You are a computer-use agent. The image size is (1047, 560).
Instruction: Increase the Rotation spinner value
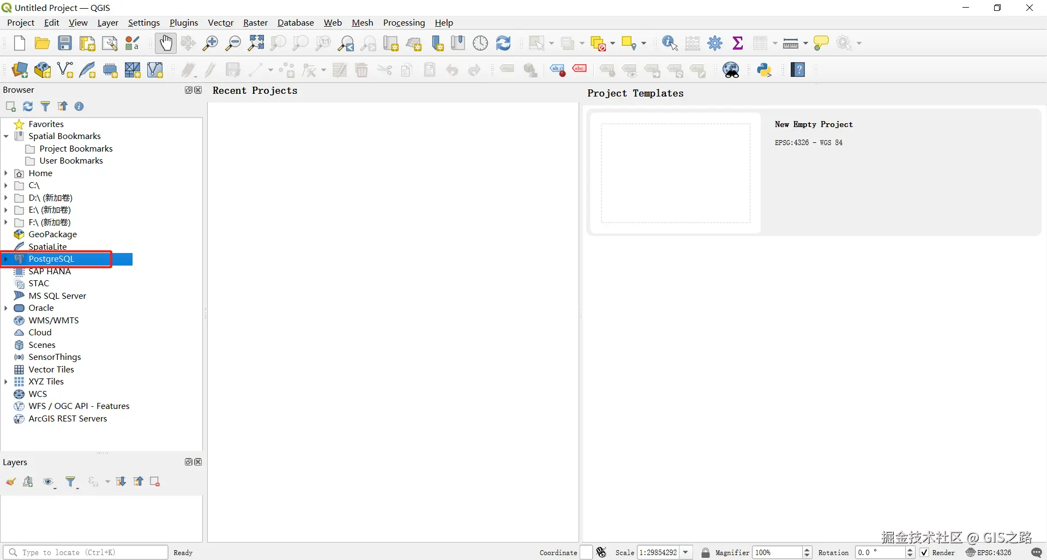point(910,550)
